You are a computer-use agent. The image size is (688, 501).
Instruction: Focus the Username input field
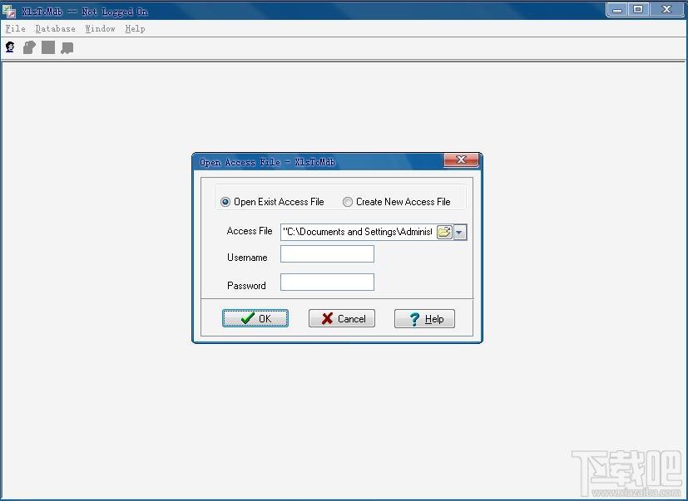(x=327, y=253)
